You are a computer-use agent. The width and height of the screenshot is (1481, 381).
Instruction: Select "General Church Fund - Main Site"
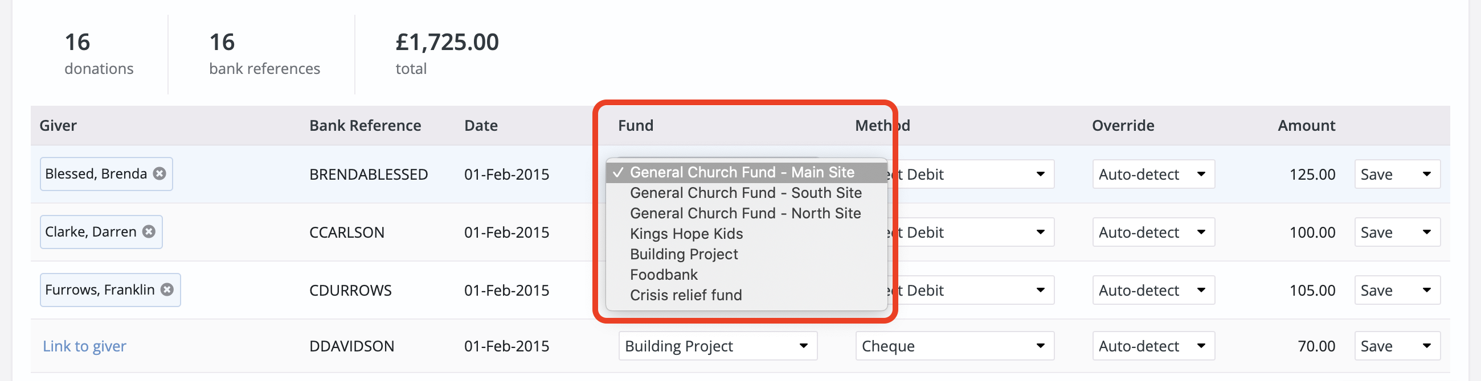click(741, 172)
